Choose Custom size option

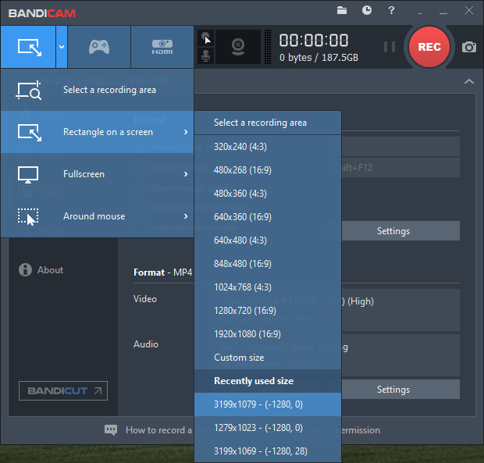(268, 358)
